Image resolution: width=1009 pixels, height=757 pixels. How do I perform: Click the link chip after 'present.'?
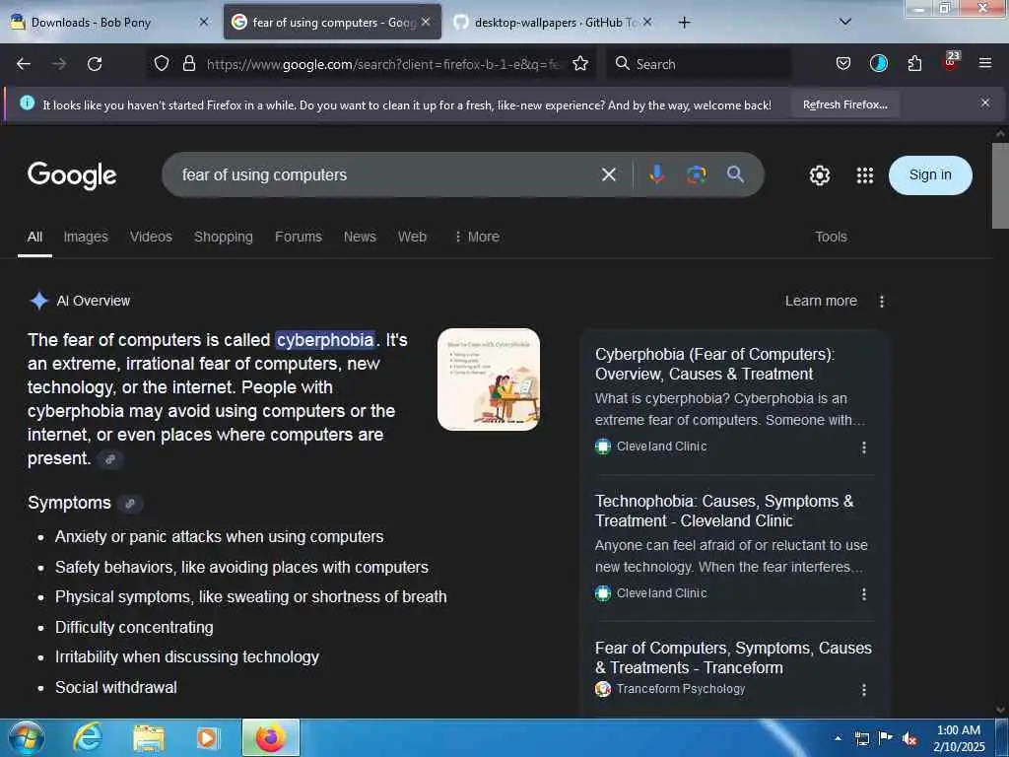click(110, 459)
